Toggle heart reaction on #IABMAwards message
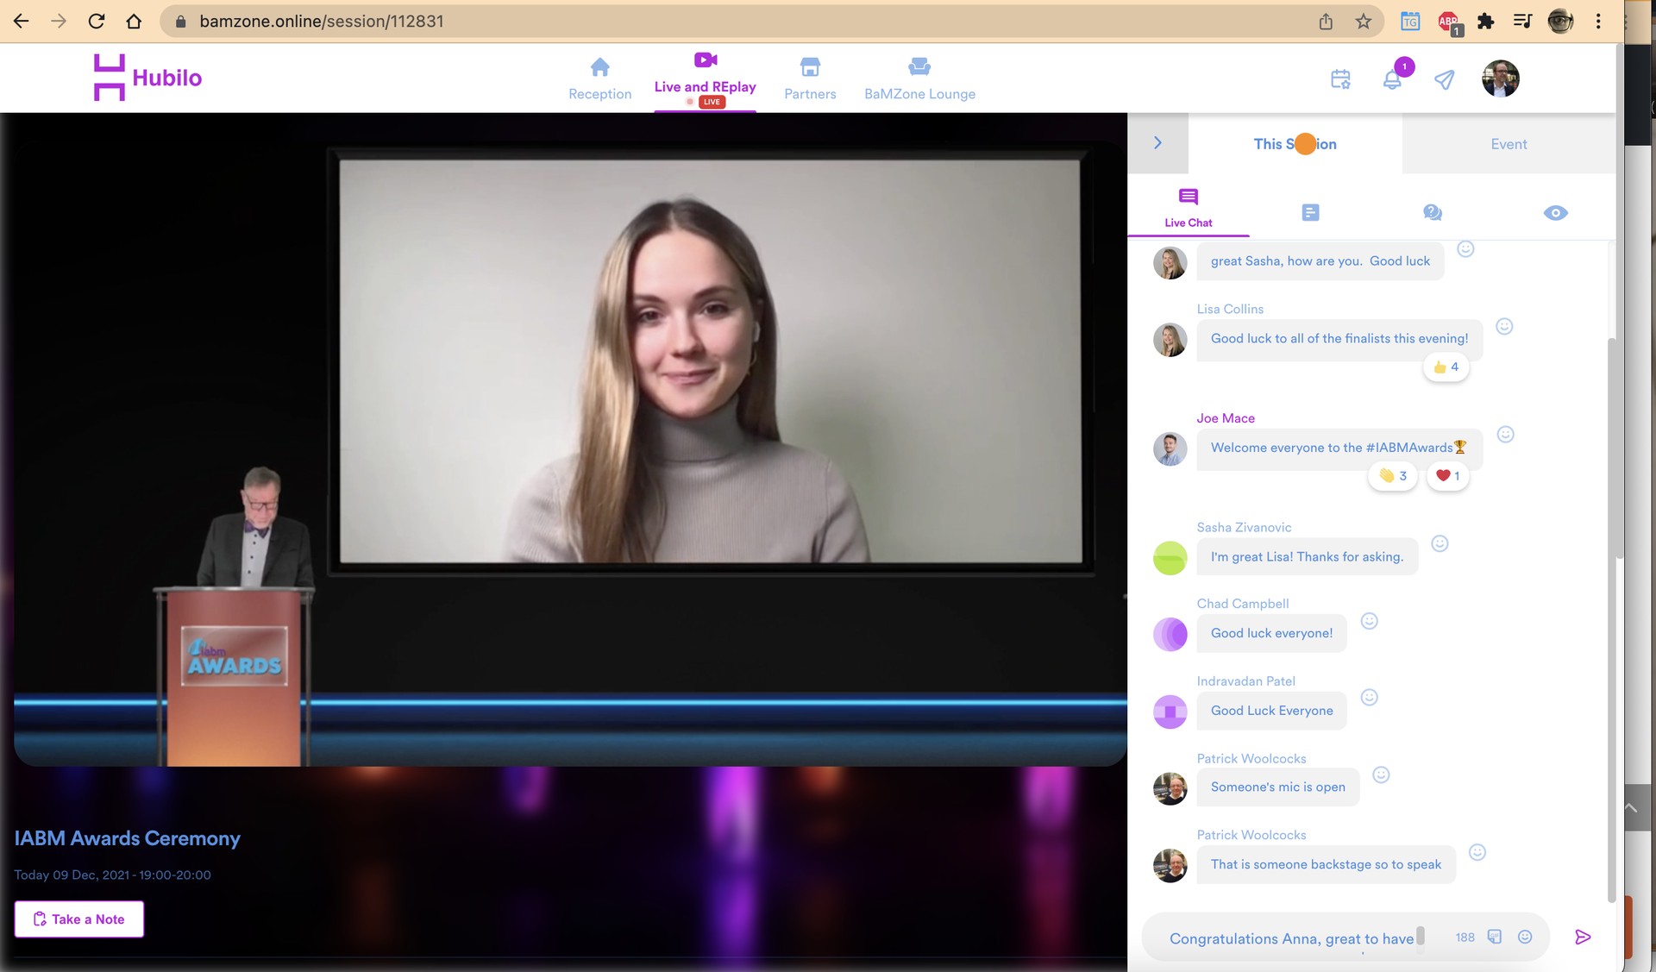 [1448, 476]
